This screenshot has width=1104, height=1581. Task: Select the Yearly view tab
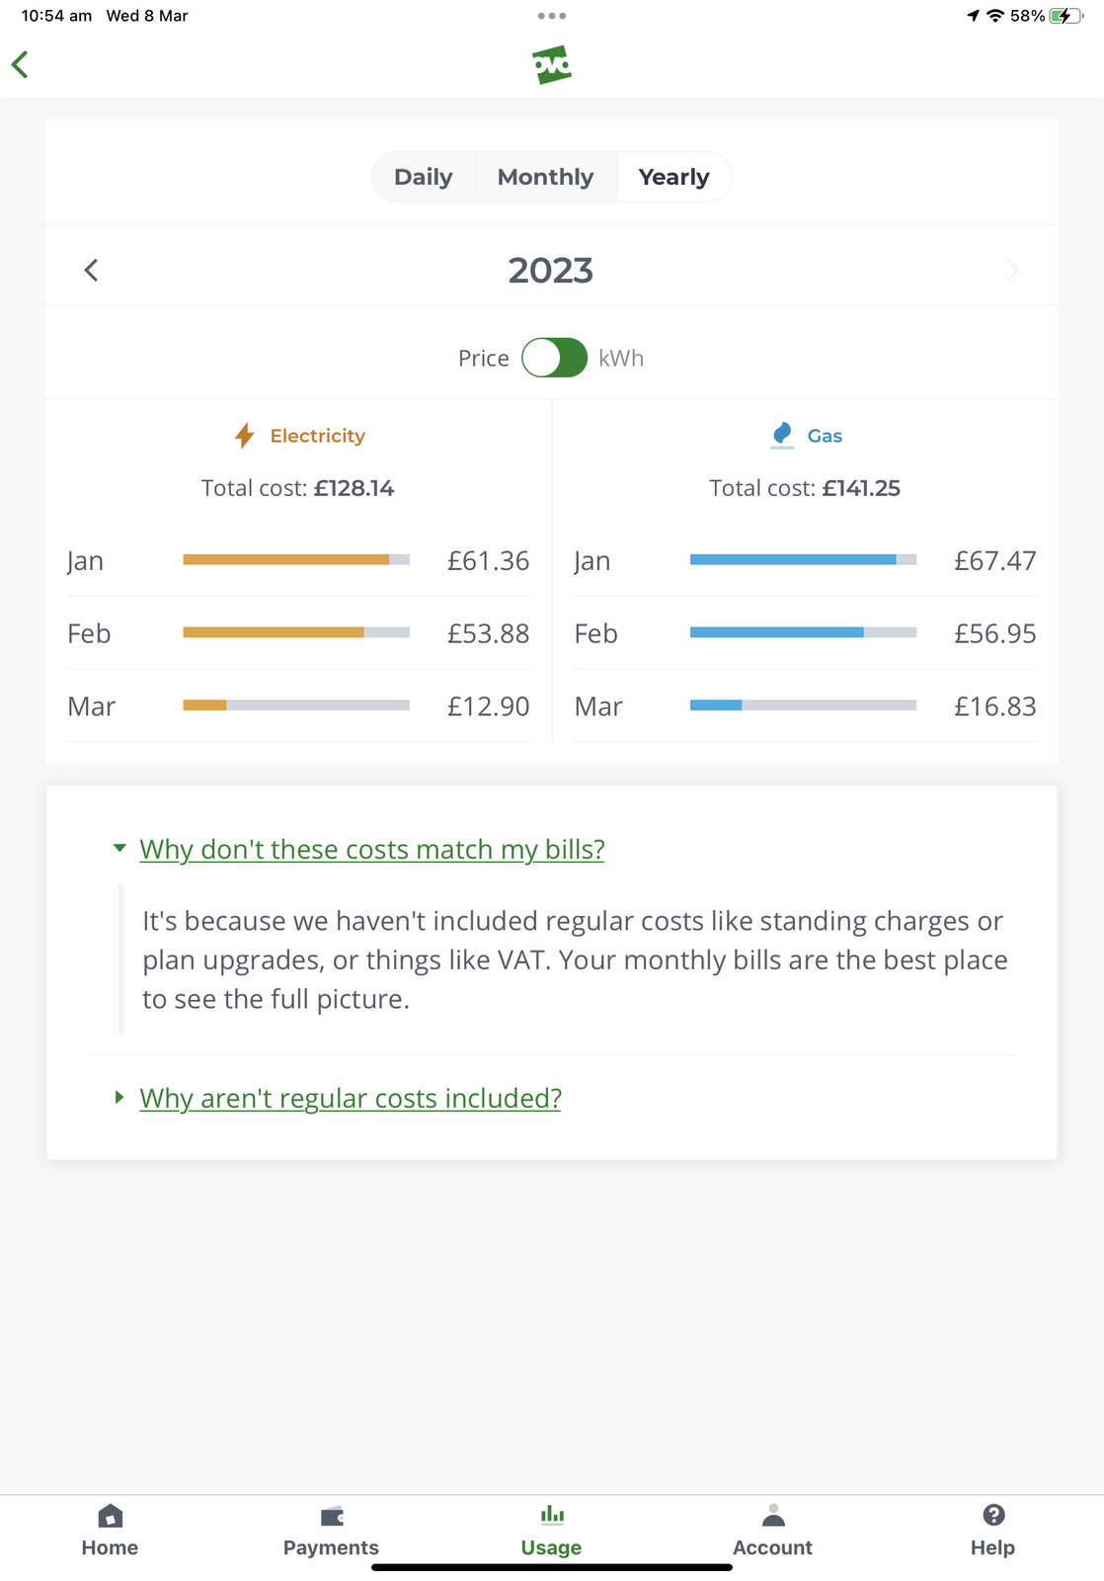[673, 177]
